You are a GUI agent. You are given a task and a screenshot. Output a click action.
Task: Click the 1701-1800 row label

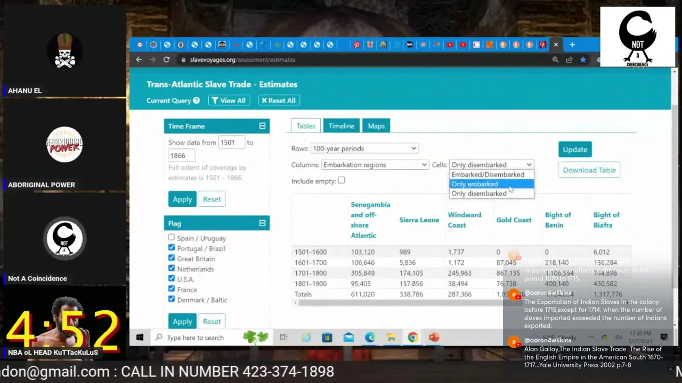click(x=311, y=273)
